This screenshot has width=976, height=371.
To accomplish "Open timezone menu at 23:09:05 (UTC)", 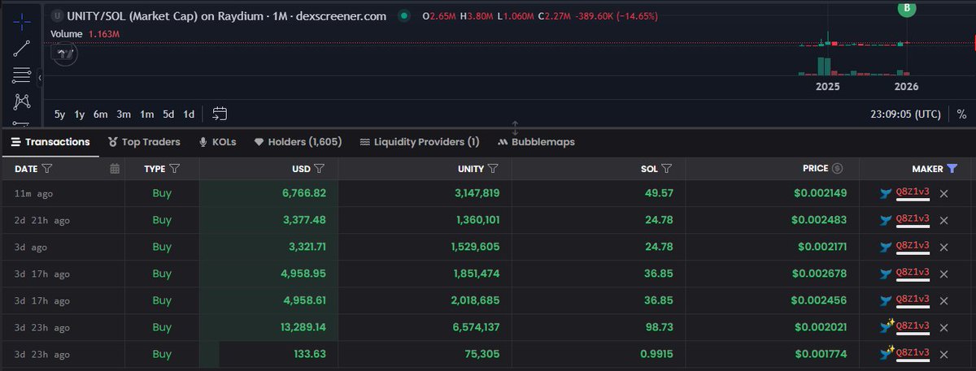I will coord(905,114).
